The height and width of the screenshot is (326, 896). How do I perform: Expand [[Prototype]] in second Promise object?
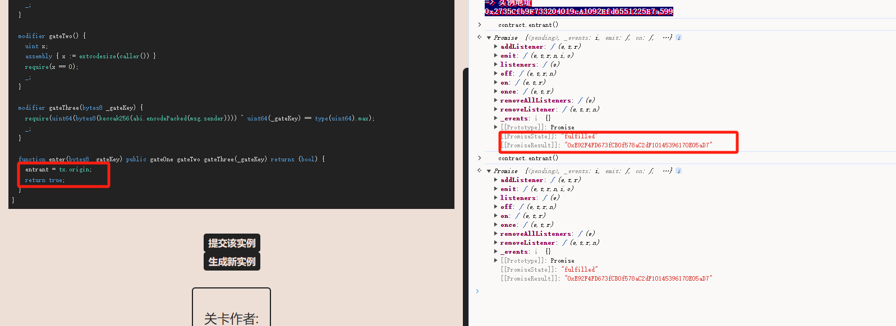[496, 260]
